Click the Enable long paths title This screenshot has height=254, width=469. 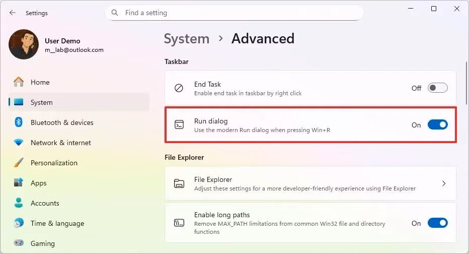[222, 215]
